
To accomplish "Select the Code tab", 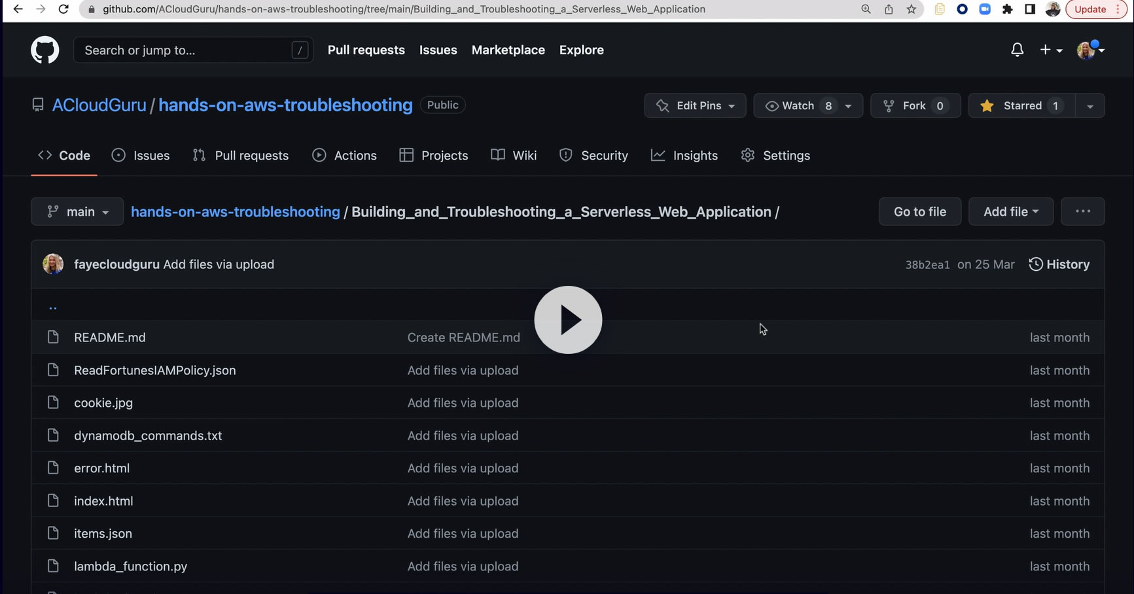I will click(64, 155).
